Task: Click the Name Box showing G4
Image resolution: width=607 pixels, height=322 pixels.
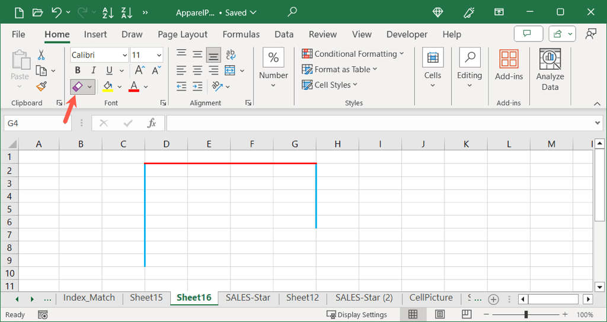Action: click(36, 123)
